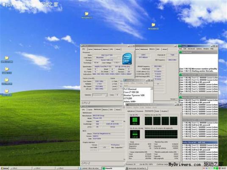Image resolution: width=227 pixels, height=170 pixels.
Task: Click the Intel Core logo in CPU-Z
Action: pos(127,59)
